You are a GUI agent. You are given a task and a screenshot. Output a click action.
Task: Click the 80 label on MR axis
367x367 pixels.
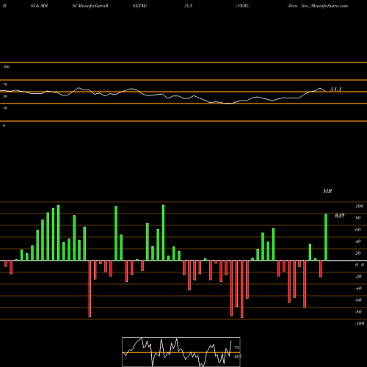tap(358, 218)
